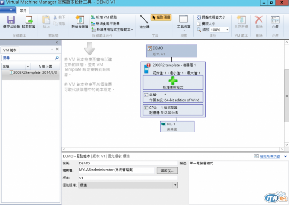Click the horizontal scrollbar left arrow
Image resolution: width=289 pixels, height=205 pixels.
pyautogui.click(x=64, y=149)
